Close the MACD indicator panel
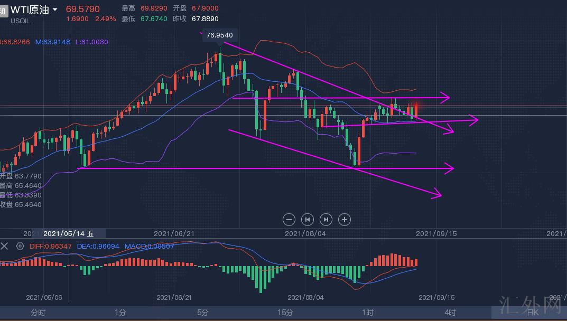The image size is (567, 321). pyautogui.click(x=5, y=246)
